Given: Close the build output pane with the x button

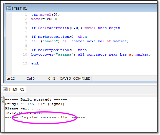Looking at the screenshot, I should (x=2, y=98).
